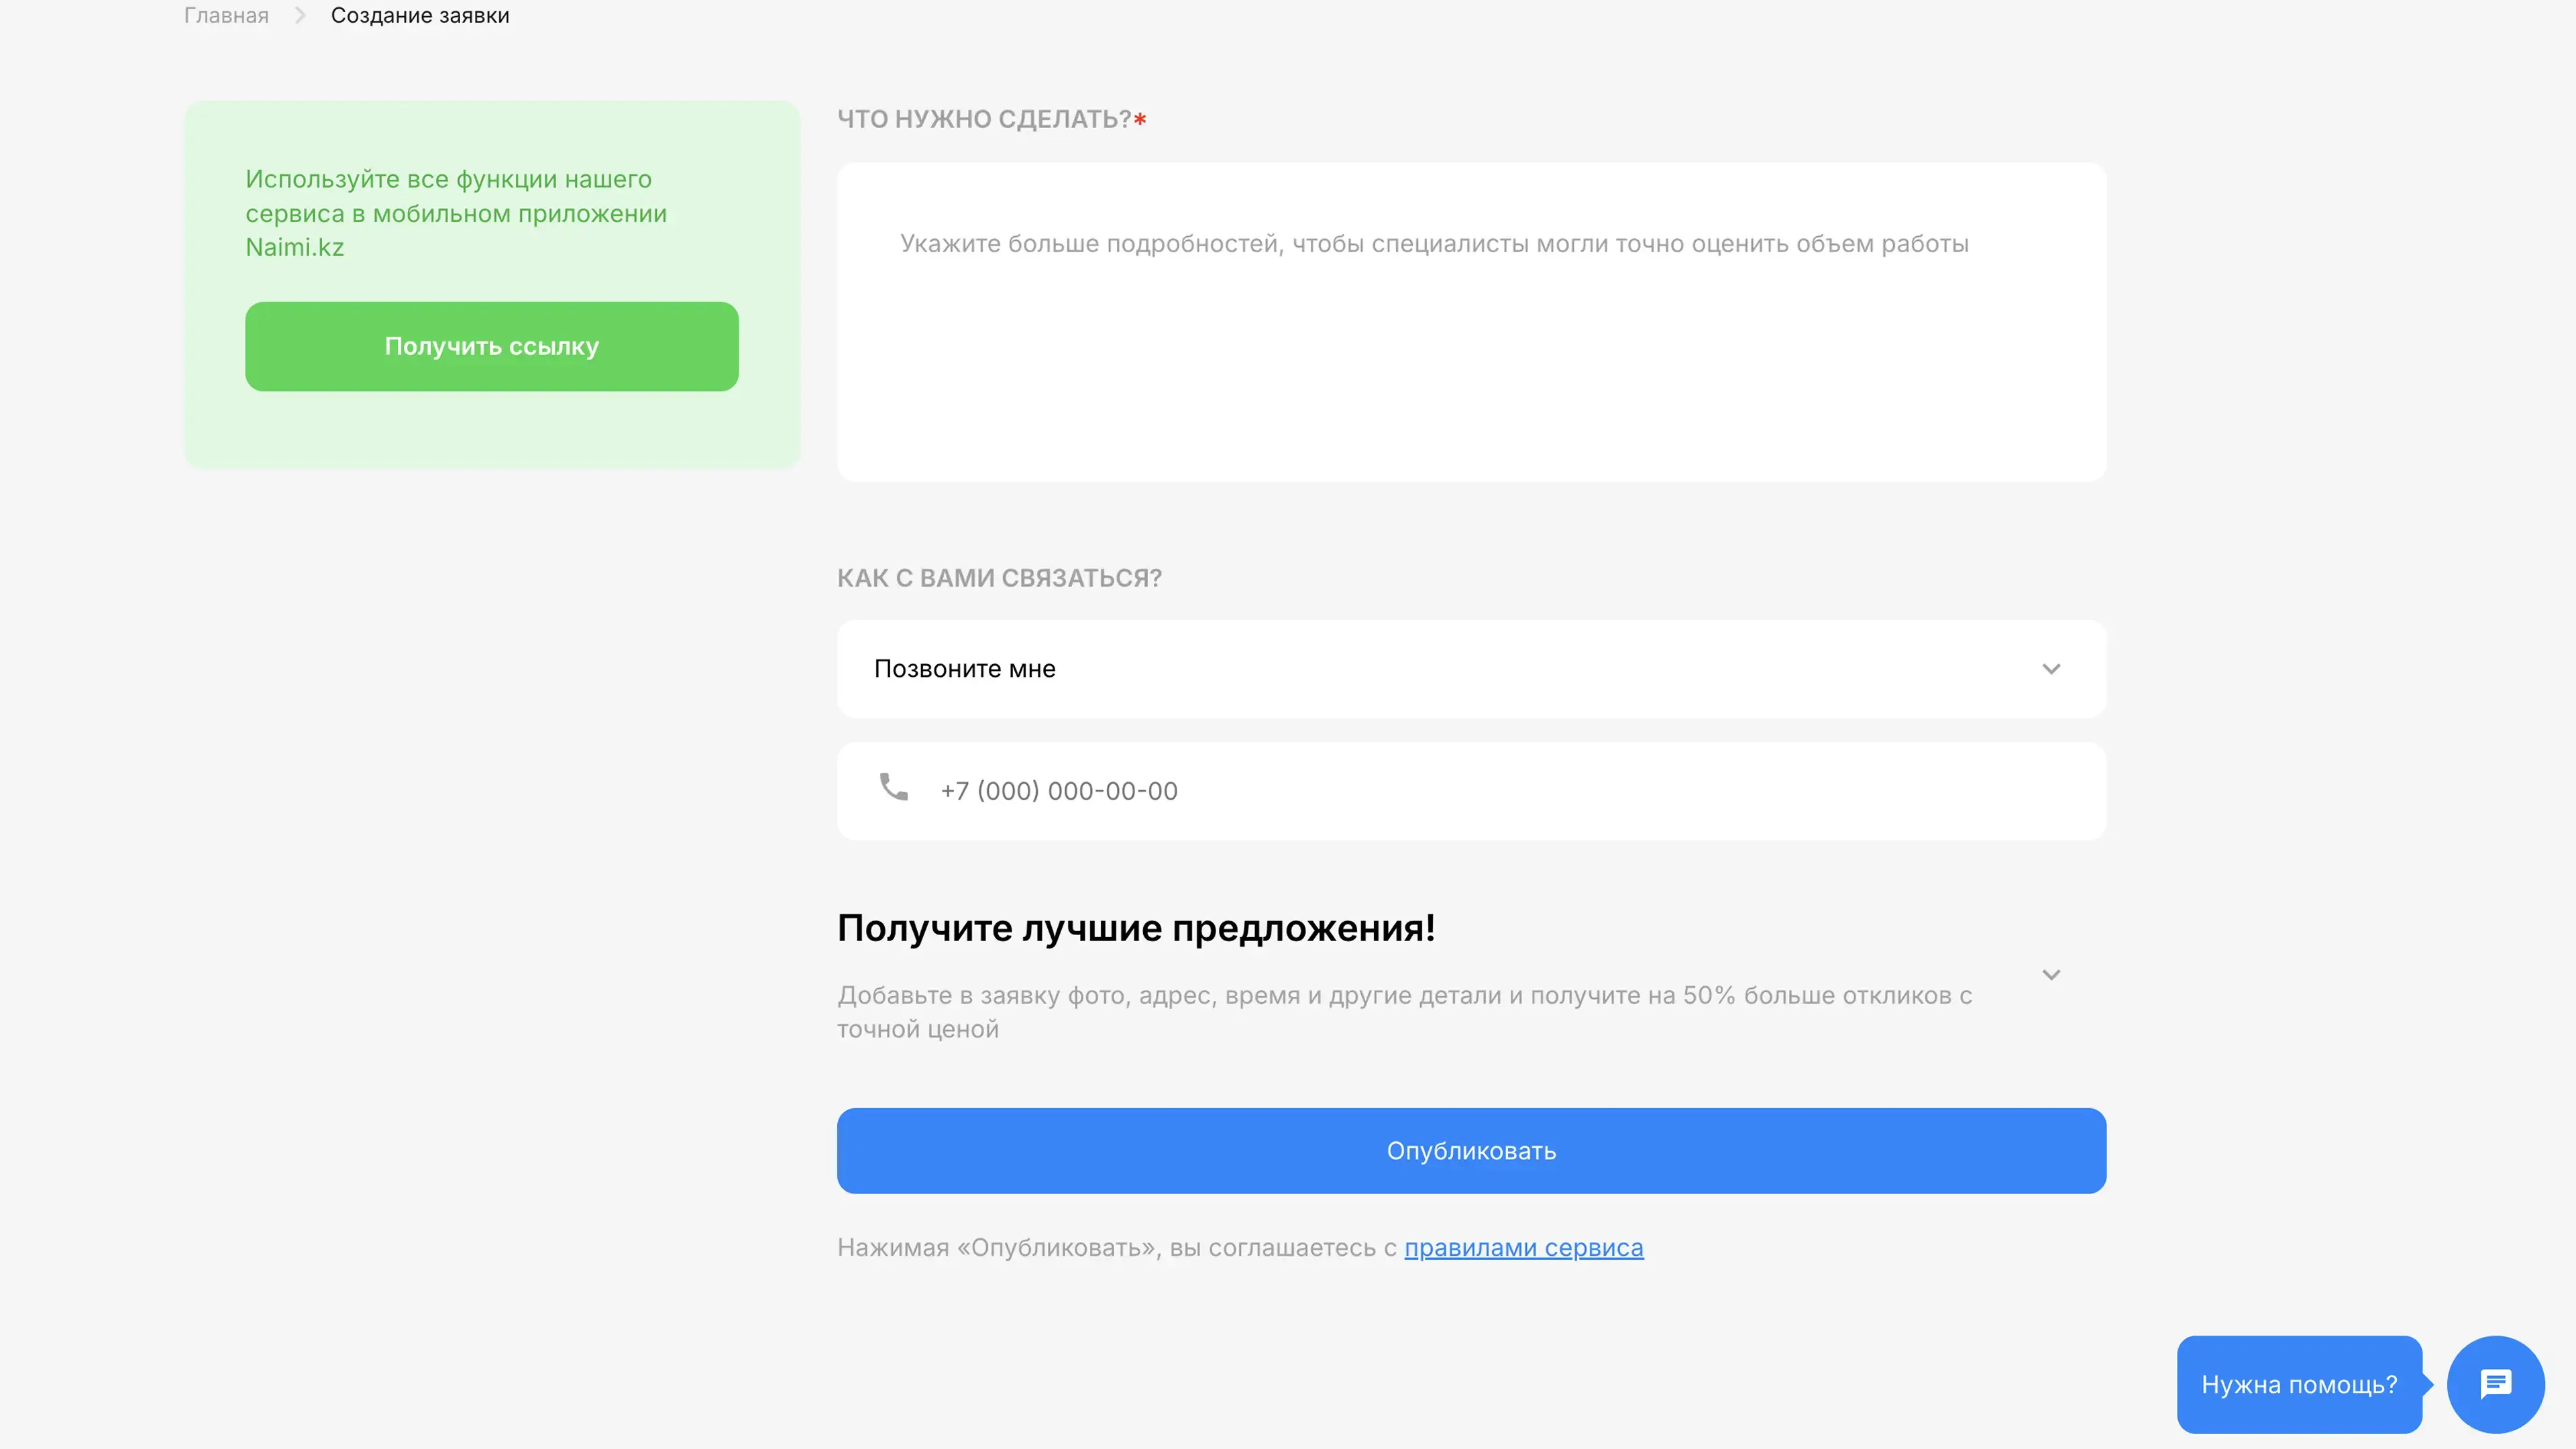Screen dimensions: 2576x1449
Task: Open the chat support icon button
Action: [x=2495, y=1384]
